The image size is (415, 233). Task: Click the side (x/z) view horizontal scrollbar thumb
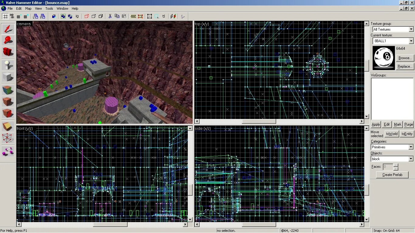click(259, 225)
